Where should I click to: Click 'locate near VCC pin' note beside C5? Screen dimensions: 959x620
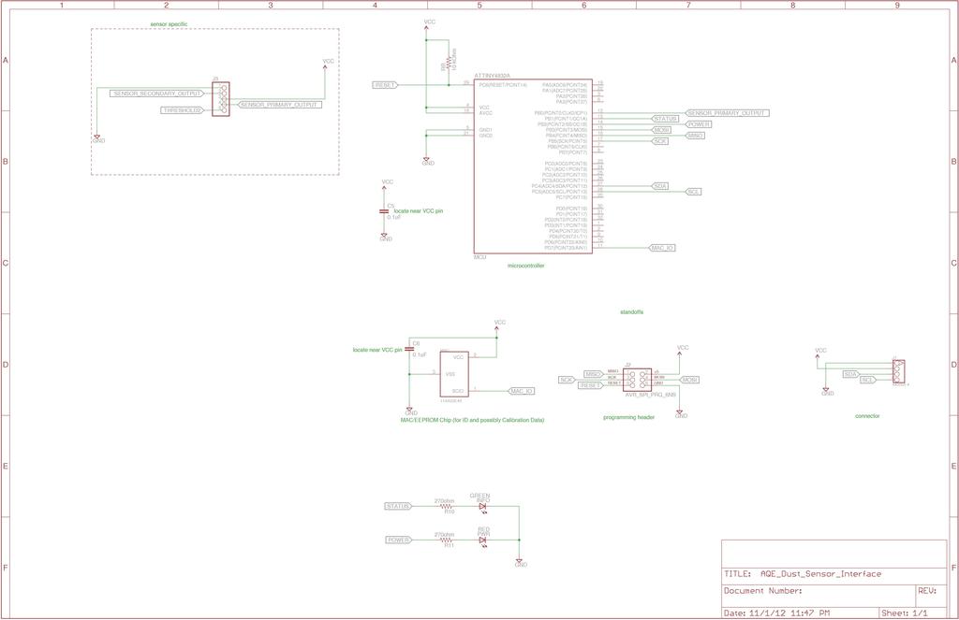(x=419, y=210)
